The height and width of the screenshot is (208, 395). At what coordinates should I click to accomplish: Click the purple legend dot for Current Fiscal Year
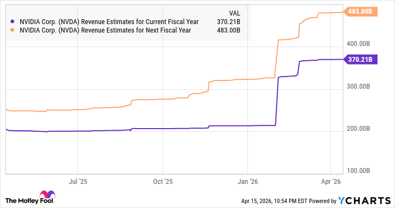tap(12, 22)
